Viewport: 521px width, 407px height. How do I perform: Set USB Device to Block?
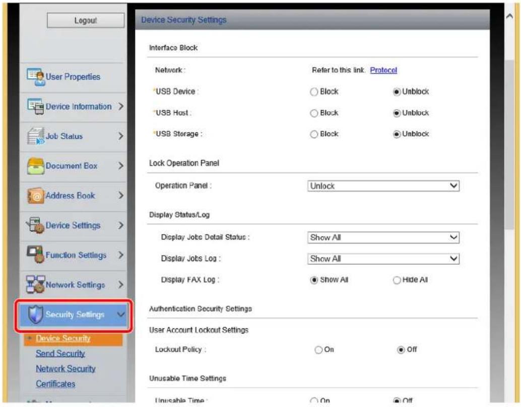click(314, 92)
